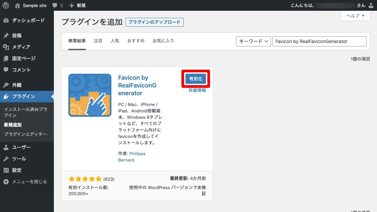The width and height of the screenshot is (377, 212).
Task: Click the Favicon plugin thumbnail image
Action: (x=90, y=95)
